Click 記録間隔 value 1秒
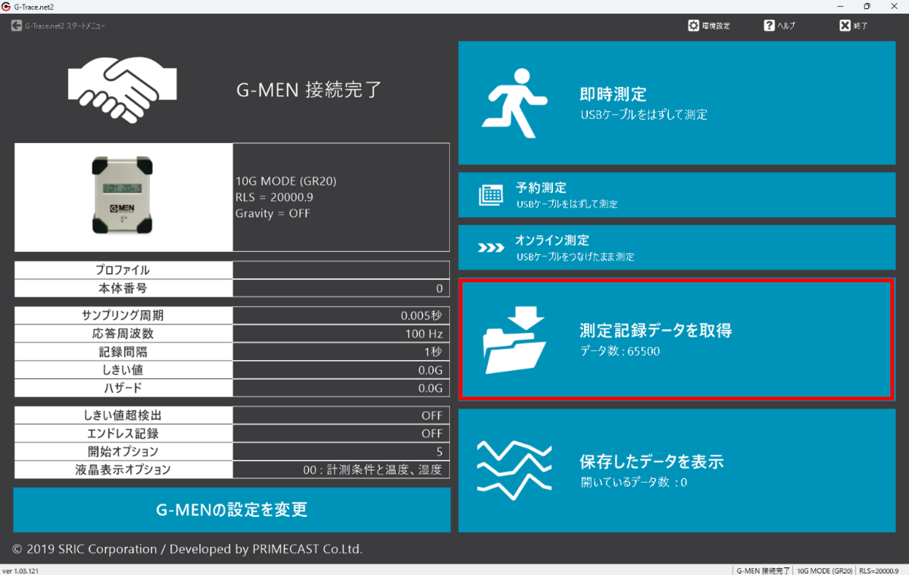 [x=341, y=352]
